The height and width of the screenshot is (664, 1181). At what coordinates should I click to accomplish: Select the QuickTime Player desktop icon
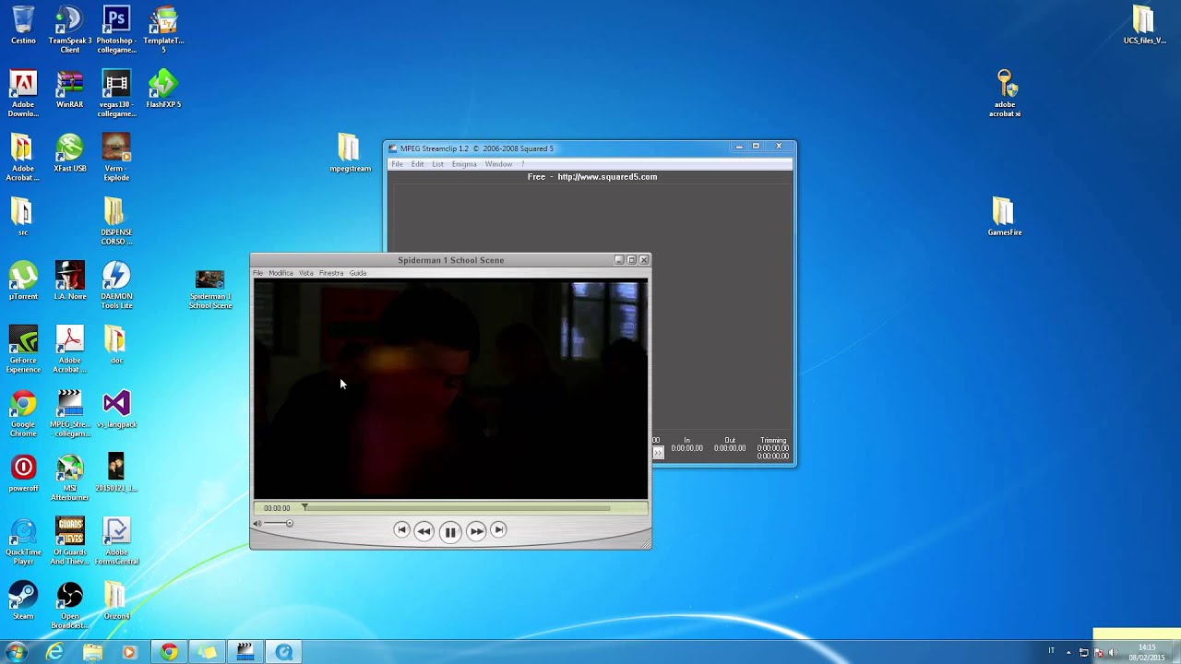(x=23, y=541)
